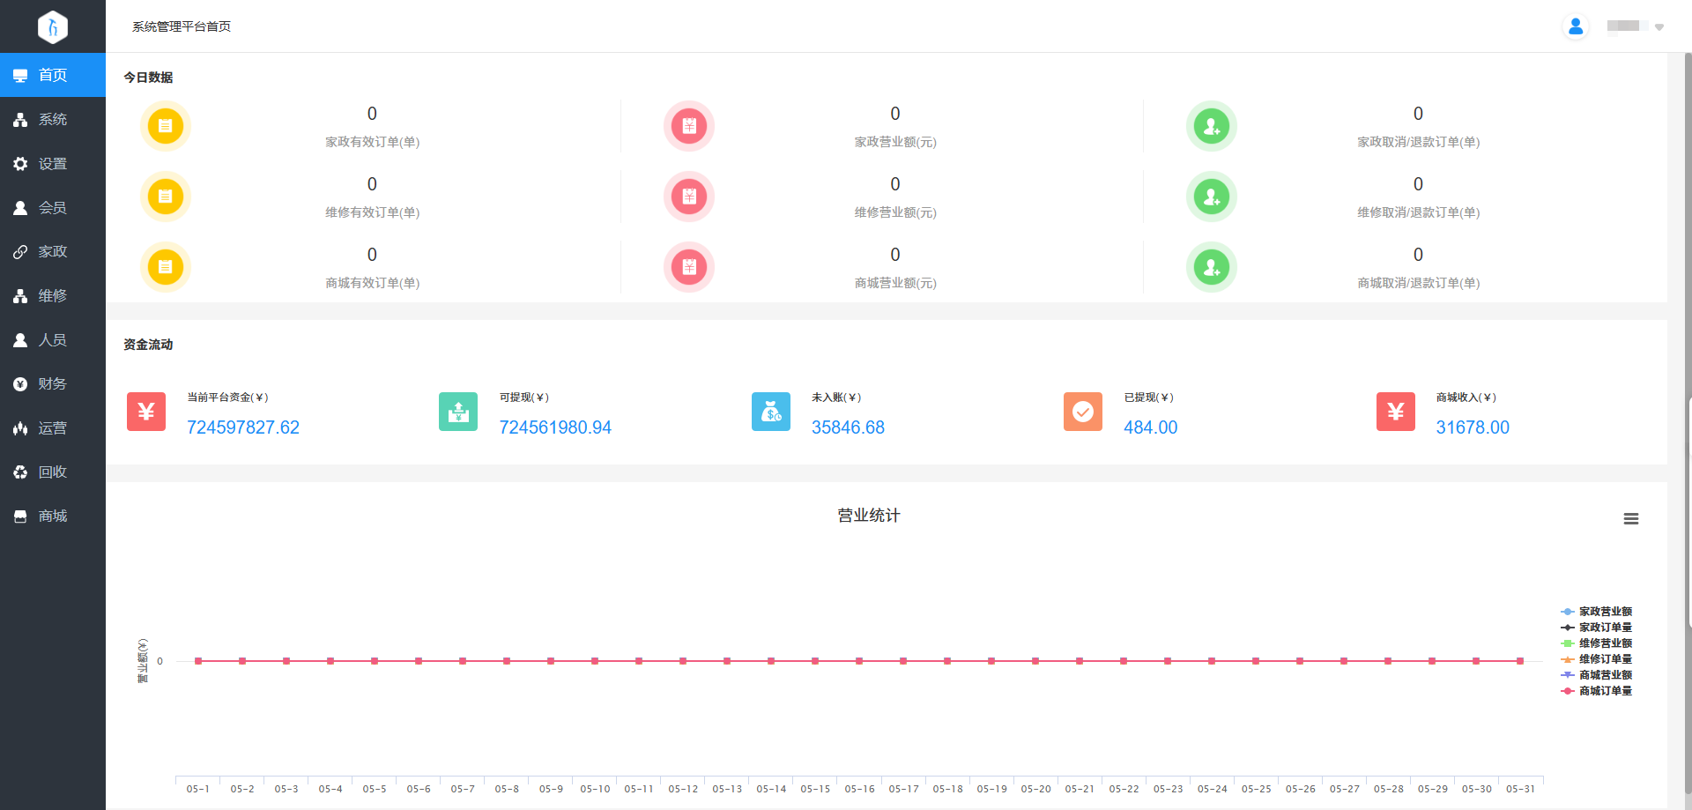Click the 当前平台资金 red yen icon

pos(146,412)
